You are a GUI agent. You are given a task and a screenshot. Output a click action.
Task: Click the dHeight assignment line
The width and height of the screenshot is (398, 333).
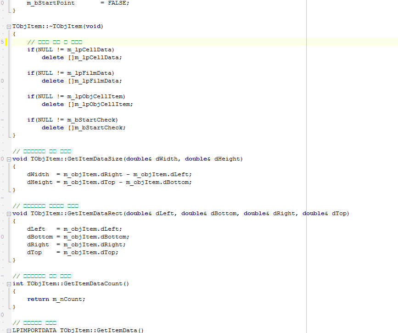click(109, 182)
